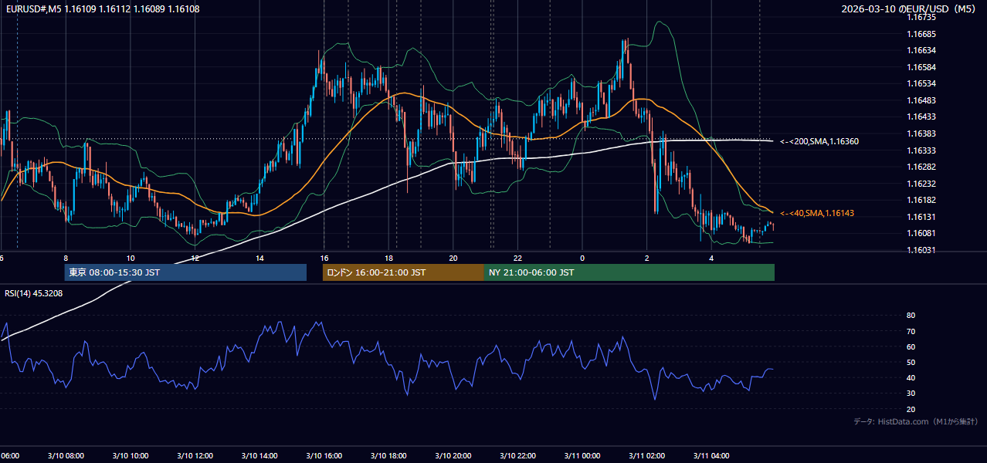Click the 3/10 10:00 date axis label
This screenshot has height=463, width=987.
[131, 456]
